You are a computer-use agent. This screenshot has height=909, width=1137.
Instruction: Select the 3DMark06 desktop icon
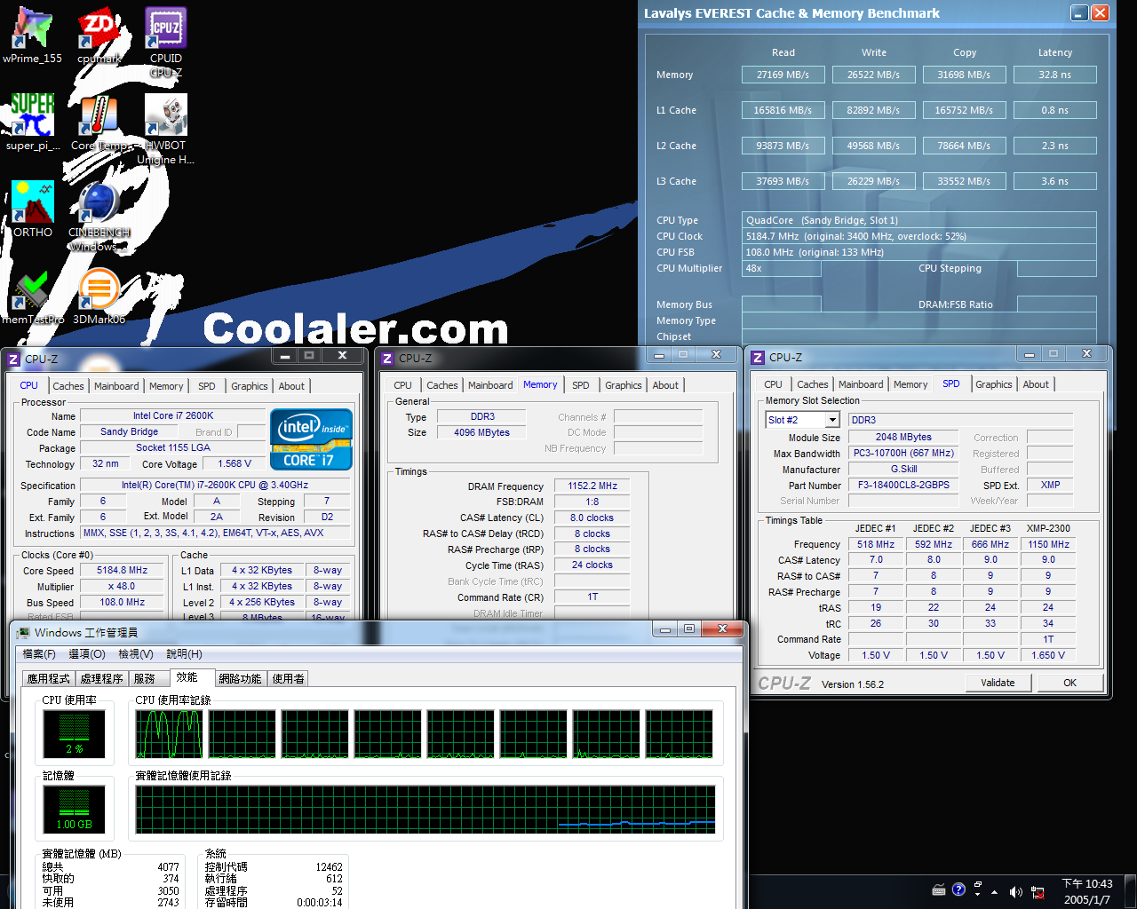pyautogui.click(x=99, y=296)
